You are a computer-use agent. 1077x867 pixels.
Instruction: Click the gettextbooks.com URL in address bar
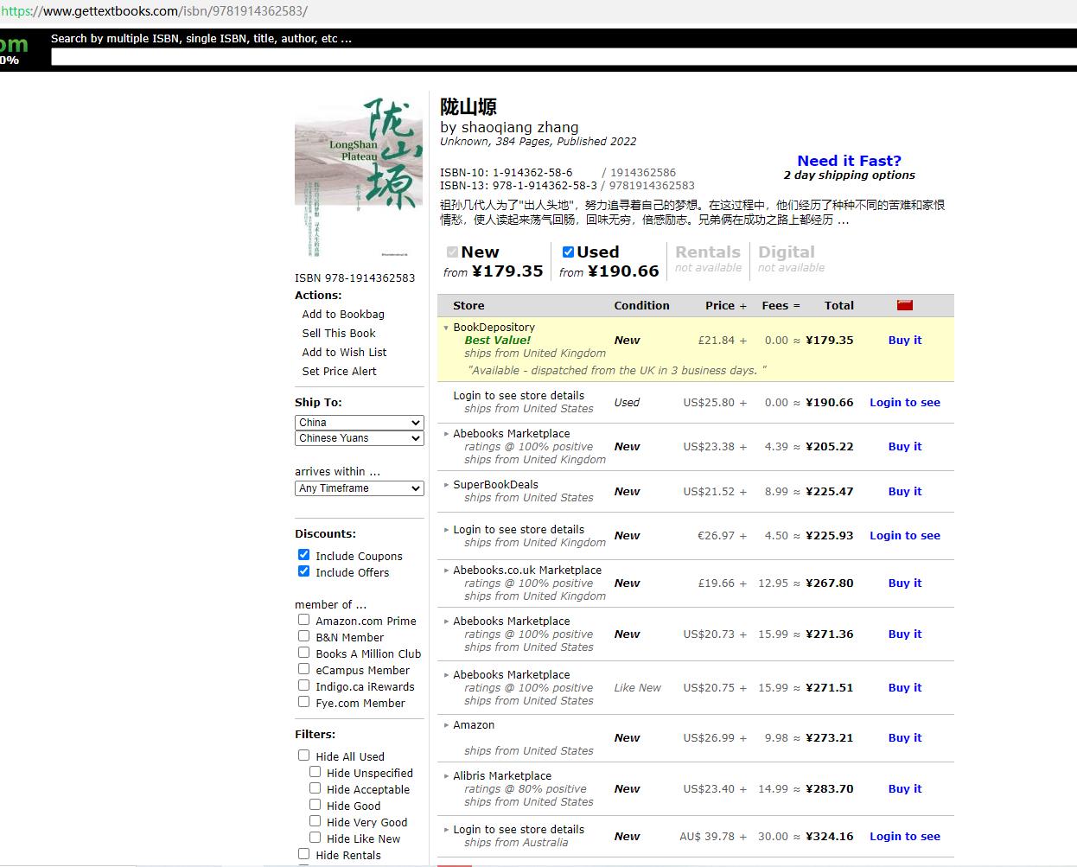[x=154, y=11]
